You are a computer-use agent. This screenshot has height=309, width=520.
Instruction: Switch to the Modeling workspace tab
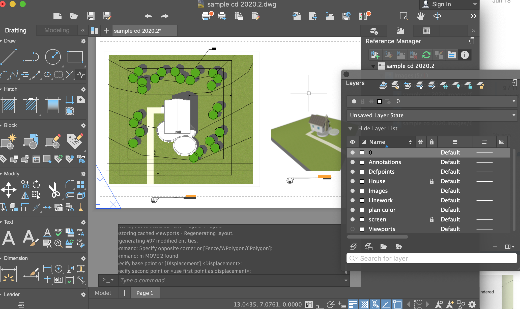[x=57, y=30]
